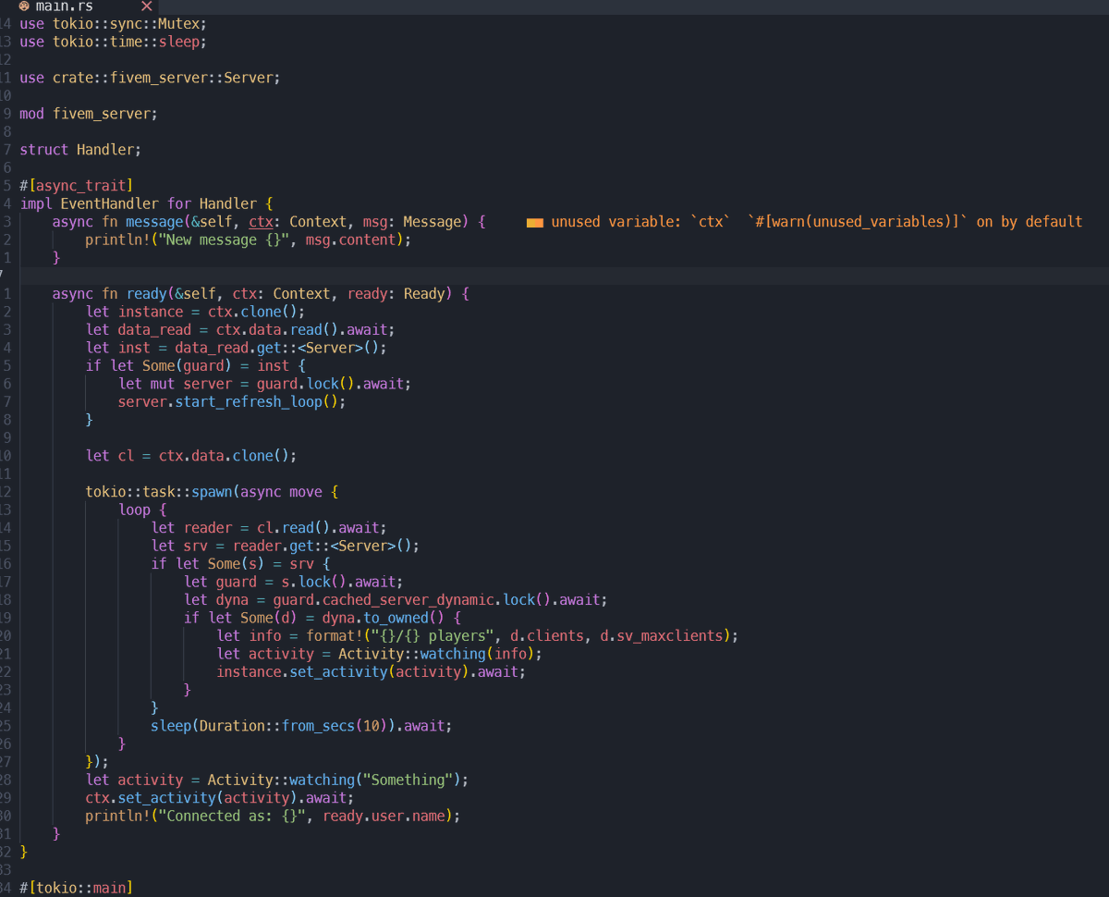Image resolution: width=1109 pixels, height=897 pixels.
Task: Click the Rust file icon on main.rs tab
Action: (24, 6)
